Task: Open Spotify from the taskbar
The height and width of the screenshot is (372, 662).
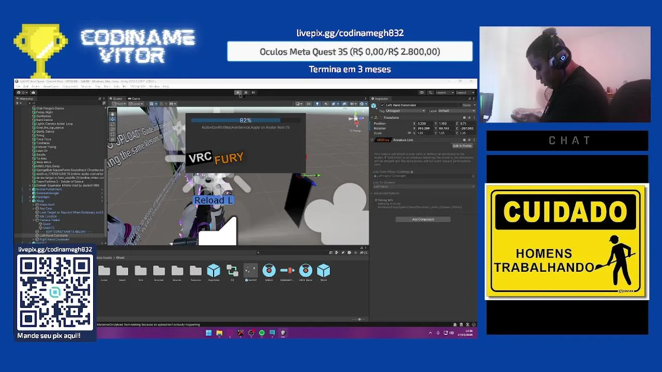Action: point(262,333)
